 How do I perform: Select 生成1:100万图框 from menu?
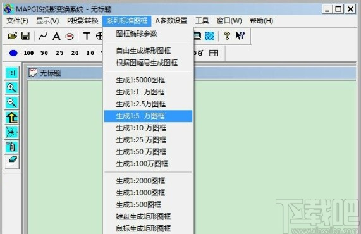[148, 164]
